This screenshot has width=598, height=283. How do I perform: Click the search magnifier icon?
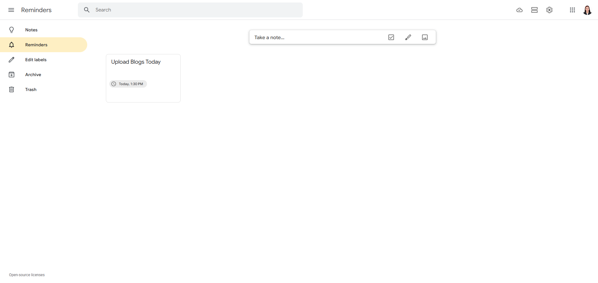tap(87, 10)
